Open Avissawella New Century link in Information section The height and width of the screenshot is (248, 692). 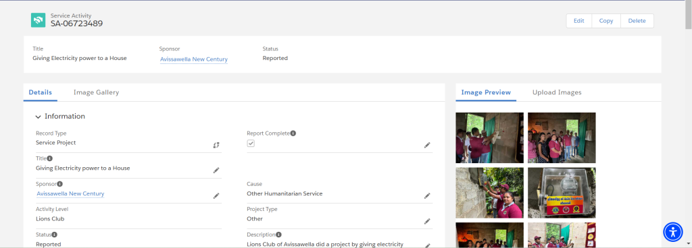[x=70, y=193]
